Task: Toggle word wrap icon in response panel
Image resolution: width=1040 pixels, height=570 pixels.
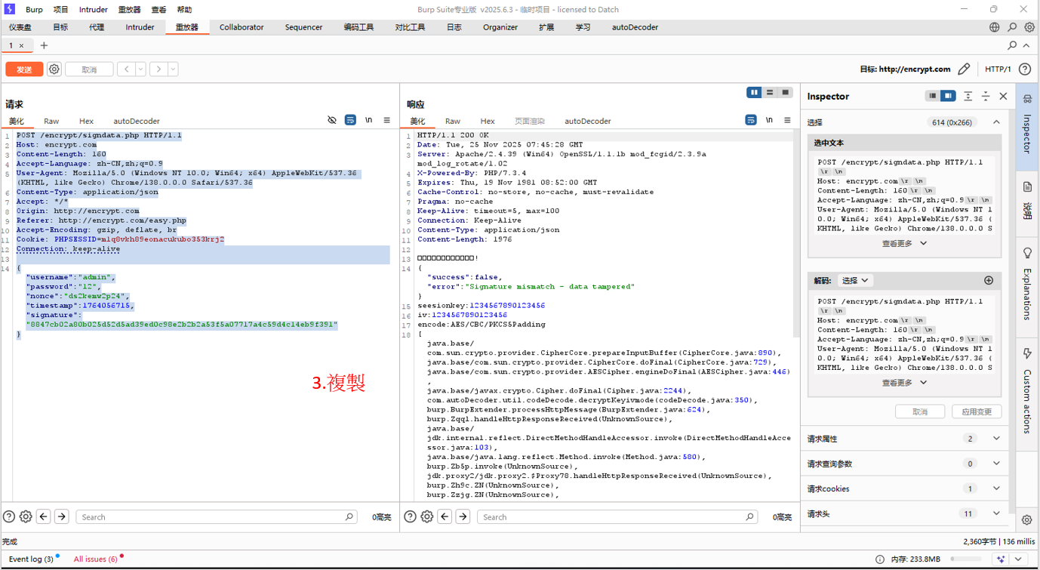Action: [x=751, y=120]
